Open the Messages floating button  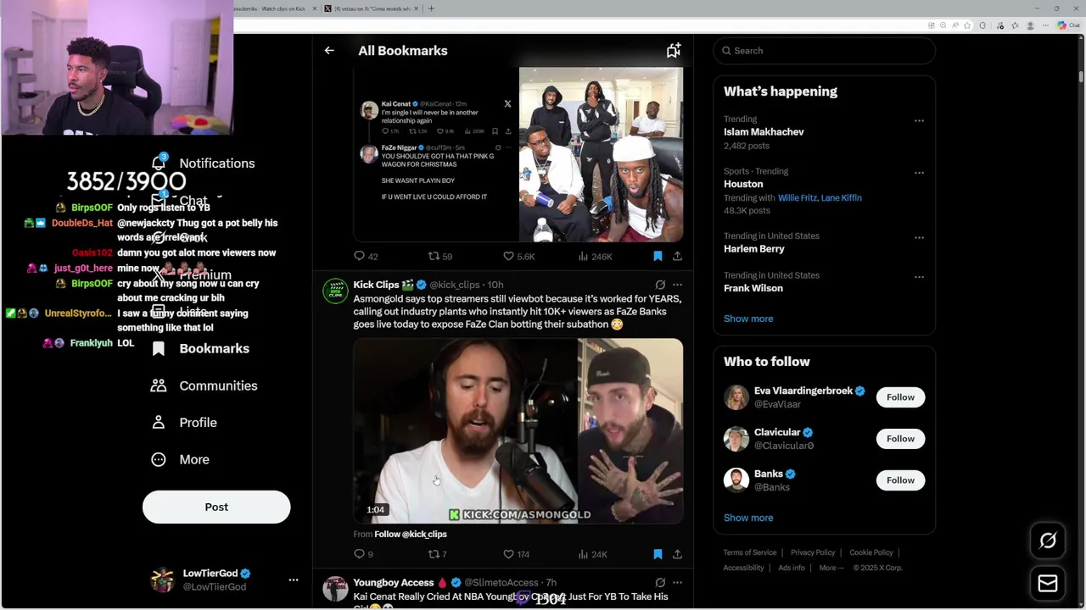[x=1048, y=584]
